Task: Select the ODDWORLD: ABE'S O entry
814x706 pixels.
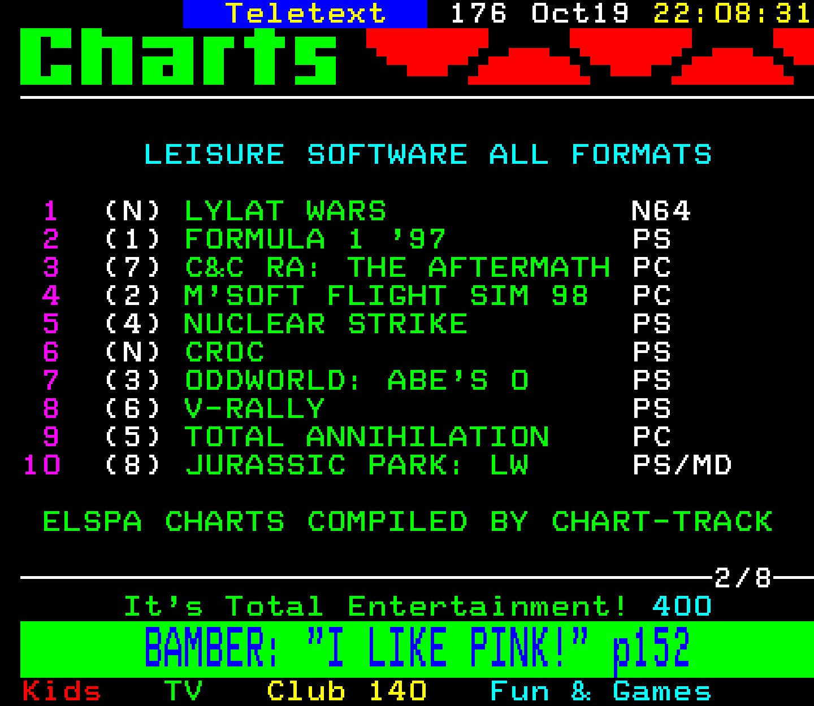Action: coord(357,381)
